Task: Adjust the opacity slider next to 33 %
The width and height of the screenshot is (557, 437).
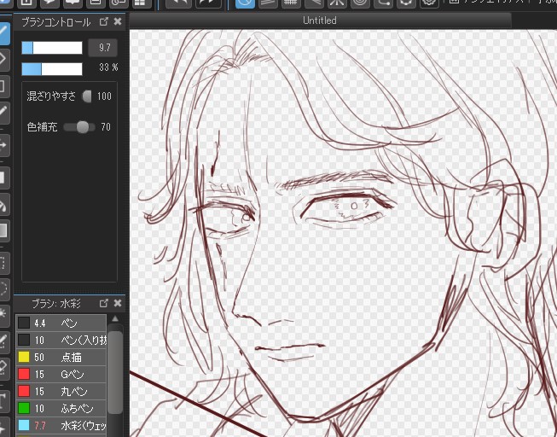Action: (x=52, y=69)
